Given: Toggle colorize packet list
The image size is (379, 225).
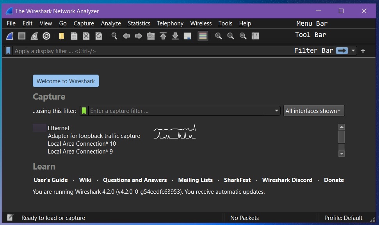Looking at the screenshot, I should point(203,36).
